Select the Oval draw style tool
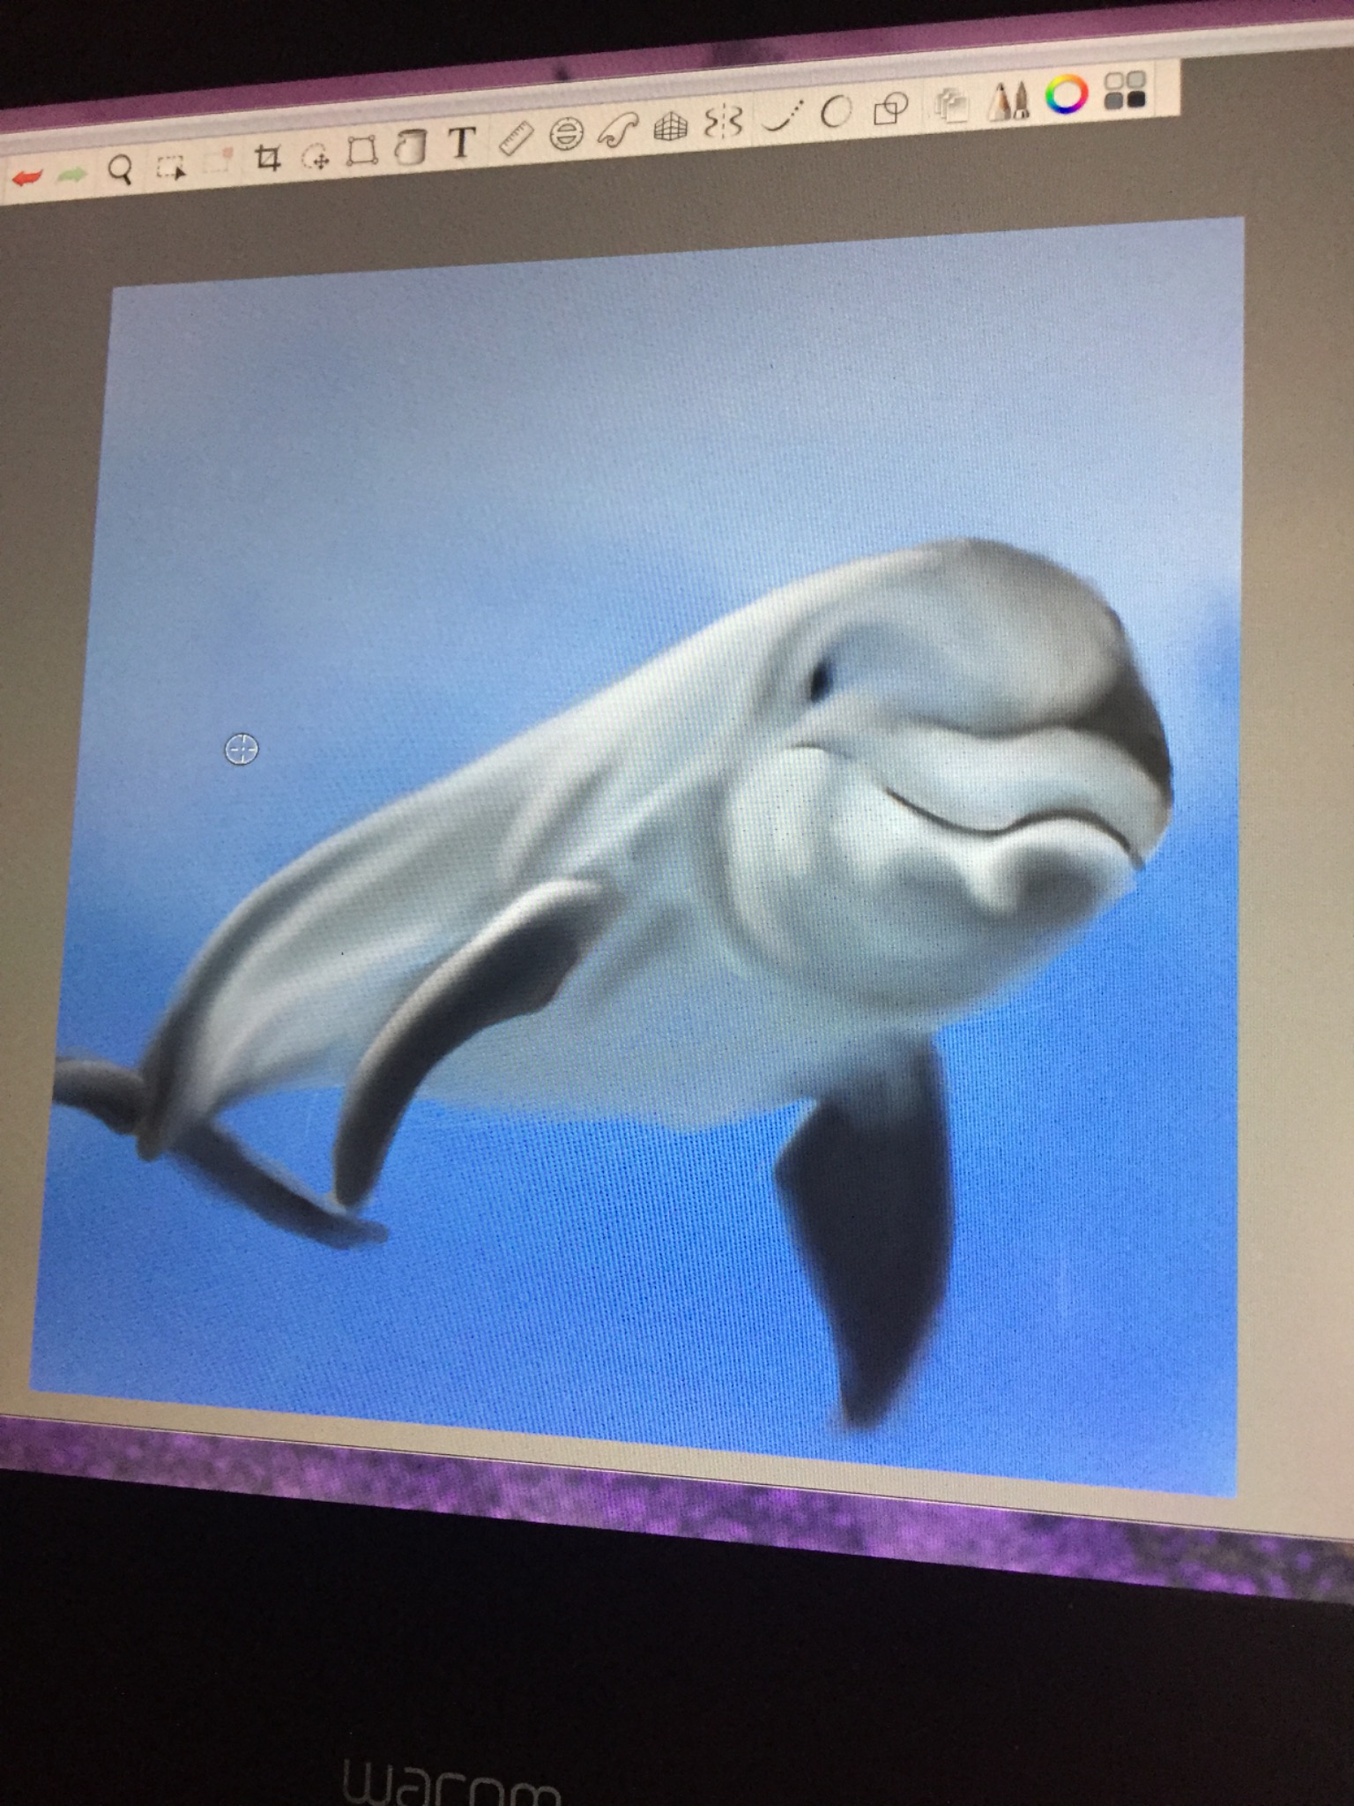This screenshot has height=1806, width=1354. [836, 112]
